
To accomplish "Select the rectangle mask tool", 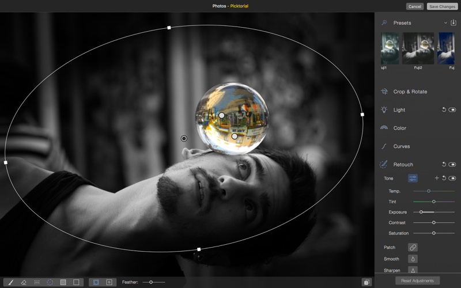I will coord(76,282).
